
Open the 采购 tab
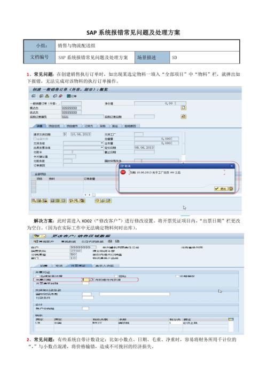click(x=103, y=126)
